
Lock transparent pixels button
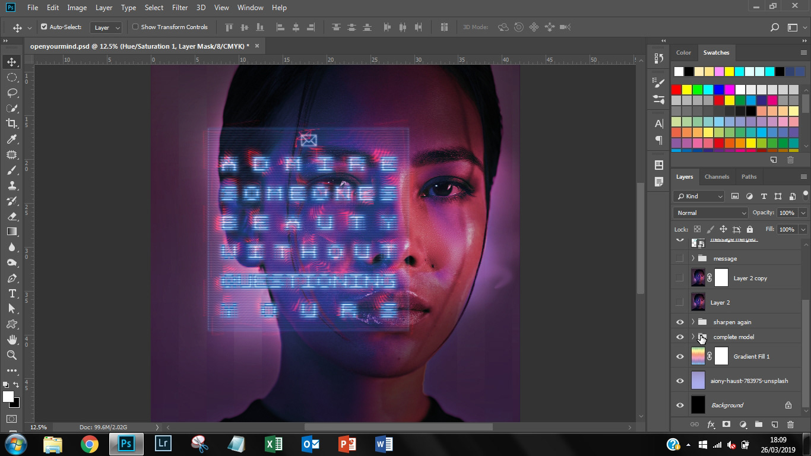point(697,229)
